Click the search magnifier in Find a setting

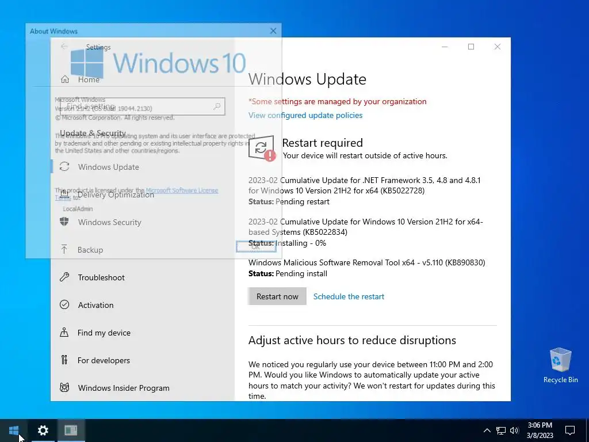point(217,106)
